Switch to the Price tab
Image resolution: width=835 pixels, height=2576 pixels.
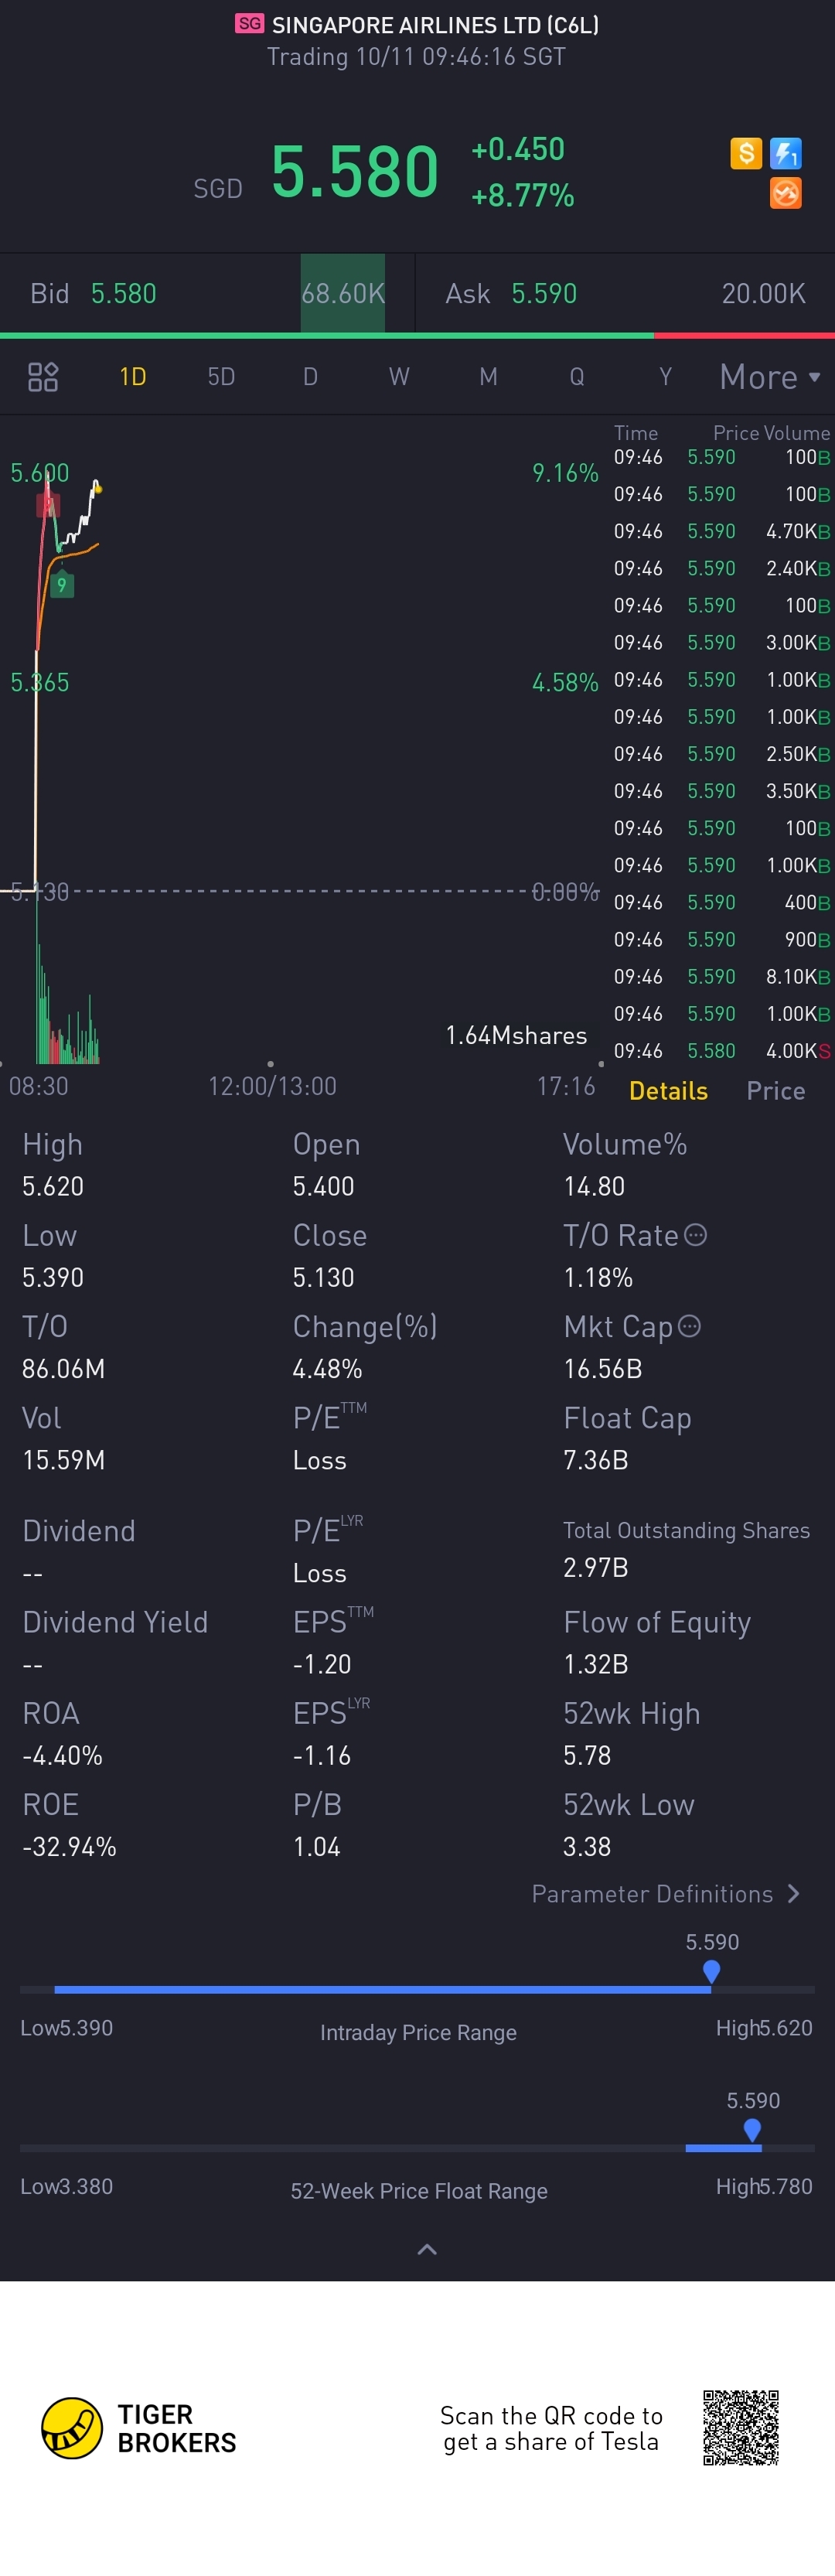click(776, 1091)
